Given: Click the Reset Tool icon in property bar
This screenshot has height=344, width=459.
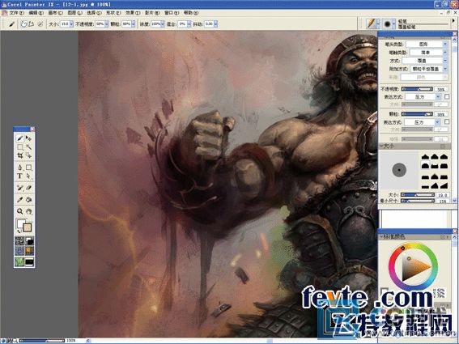Looking at the screenshot, I should point(40,24).
